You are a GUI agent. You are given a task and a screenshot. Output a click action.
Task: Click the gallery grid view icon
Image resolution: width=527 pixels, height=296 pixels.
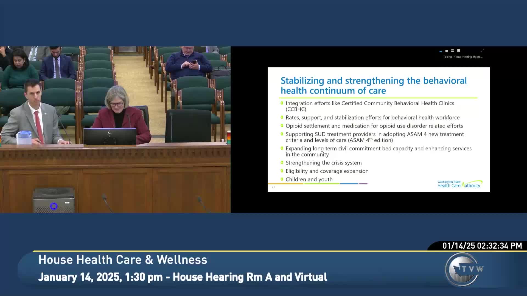(x=458, y=51)
